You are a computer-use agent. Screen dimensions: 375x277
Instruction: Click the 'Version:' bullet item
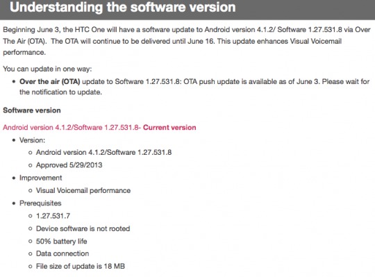click(32, 140)
